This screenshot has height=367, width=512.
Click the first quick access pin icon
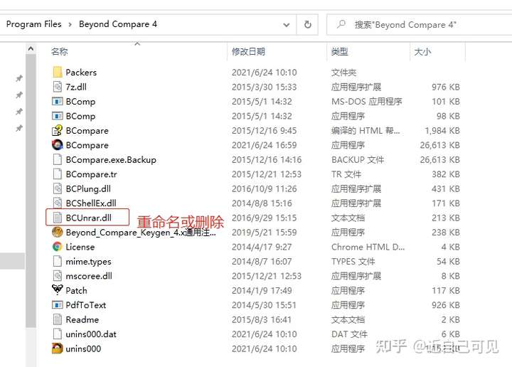pyautogui.click(x=19, y=78)
